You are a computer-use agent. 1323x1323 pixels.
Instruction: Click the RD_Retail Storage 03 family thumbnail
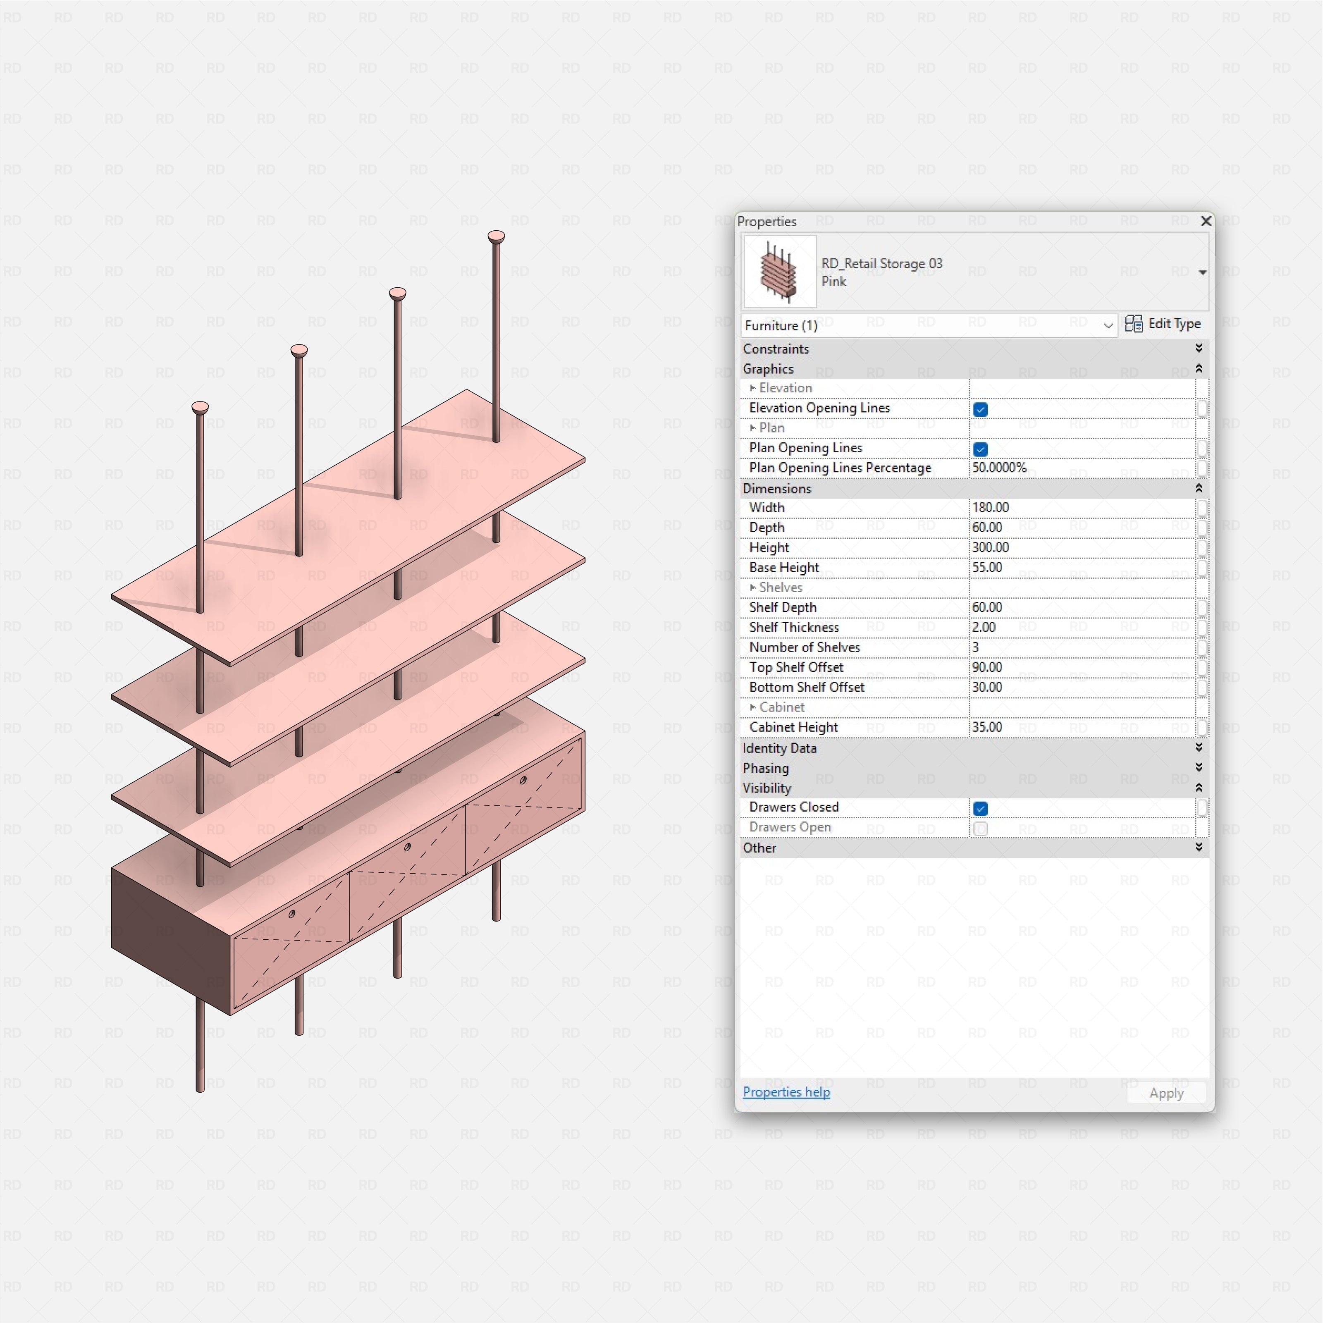[x=780, y=271]
